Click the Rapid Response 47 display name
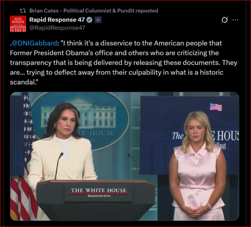 point(57,20)
